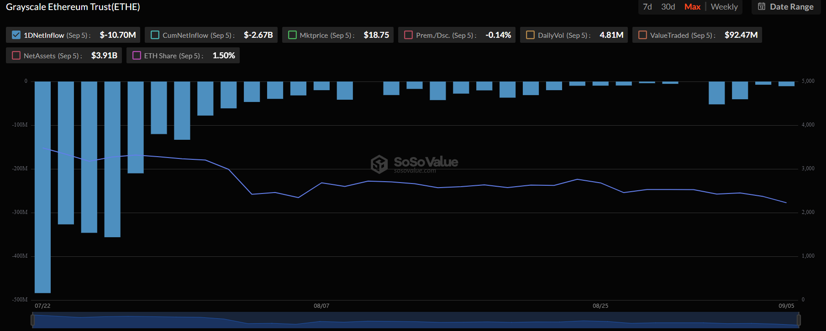Select the 30d time range
Viewport: 826px width, 331px height.
[x=668, y=7]
